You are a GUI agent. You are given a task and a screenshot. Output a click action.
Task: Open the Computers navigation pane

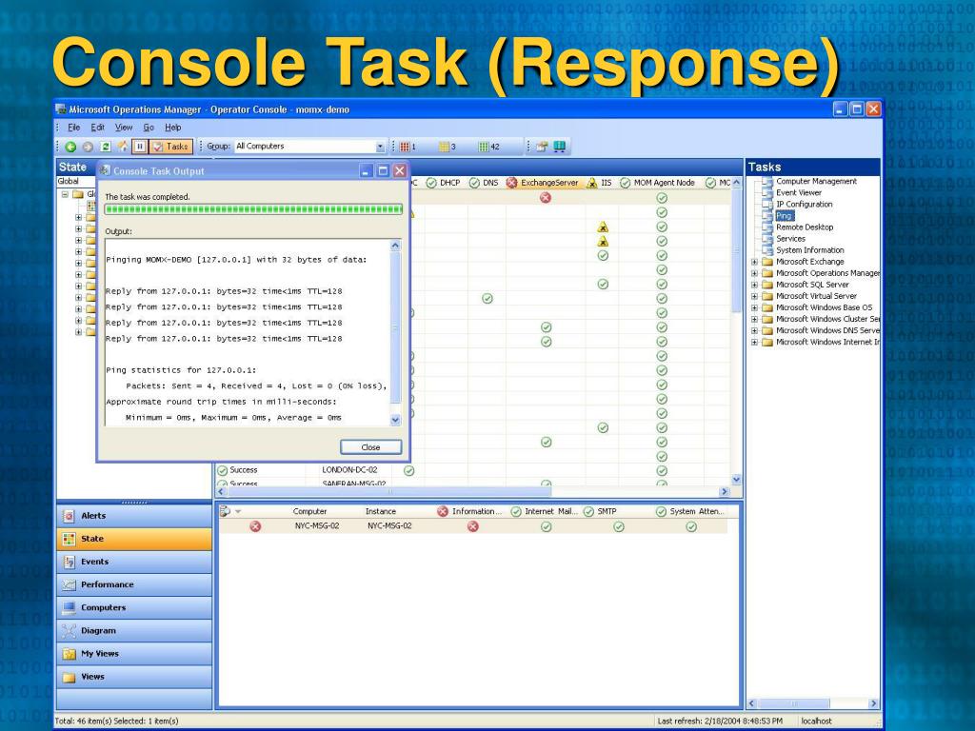click(x=134, y=608)
